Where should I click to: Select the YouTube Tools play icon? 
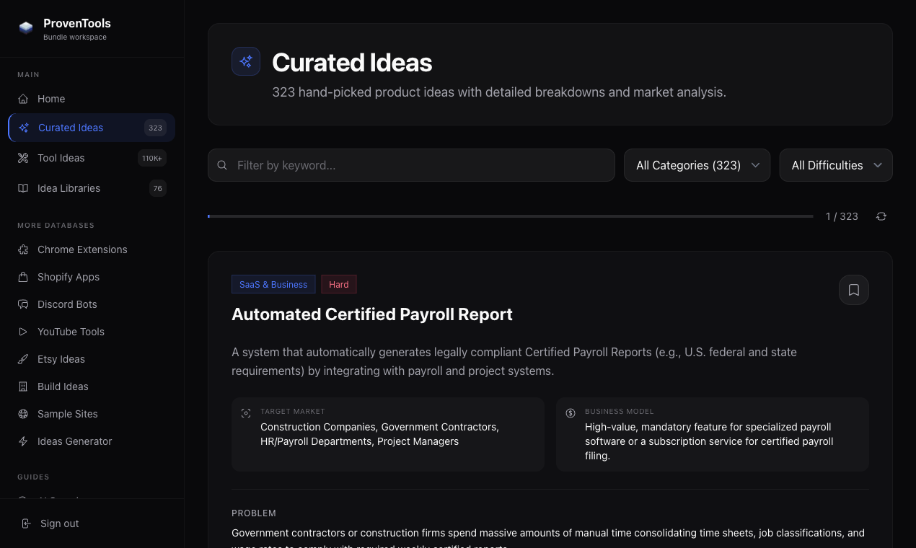pyautogui.click(x=24, y=332)
